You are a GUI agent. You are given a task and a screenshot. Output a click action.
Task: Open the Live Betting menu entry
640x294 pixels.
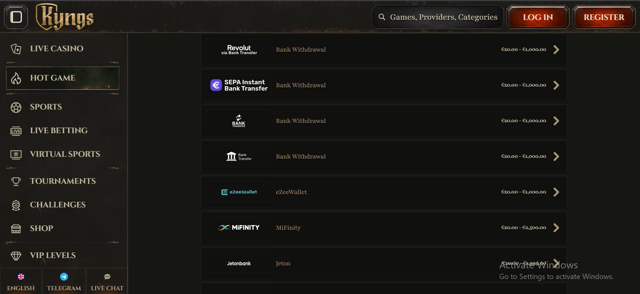coord(63,131)
